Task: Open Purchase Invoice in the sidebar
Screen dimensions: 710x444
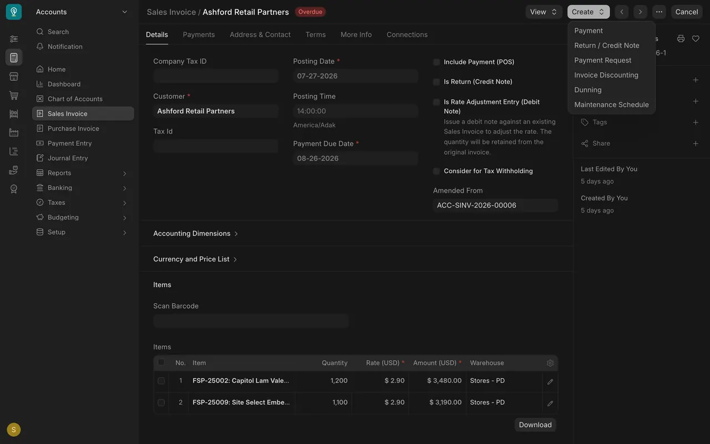Action: pyautogui.click(x=83, y=128)
